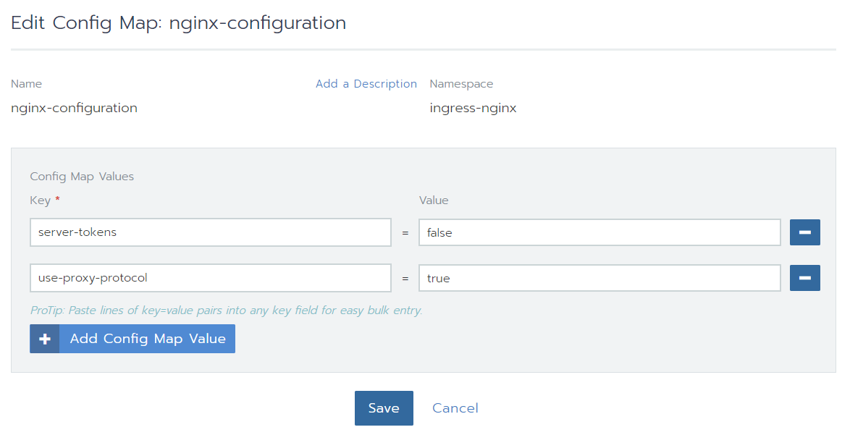
Task: Select the nginx-configuration name text
Action: pyautogui.click(x=75, y=108)
